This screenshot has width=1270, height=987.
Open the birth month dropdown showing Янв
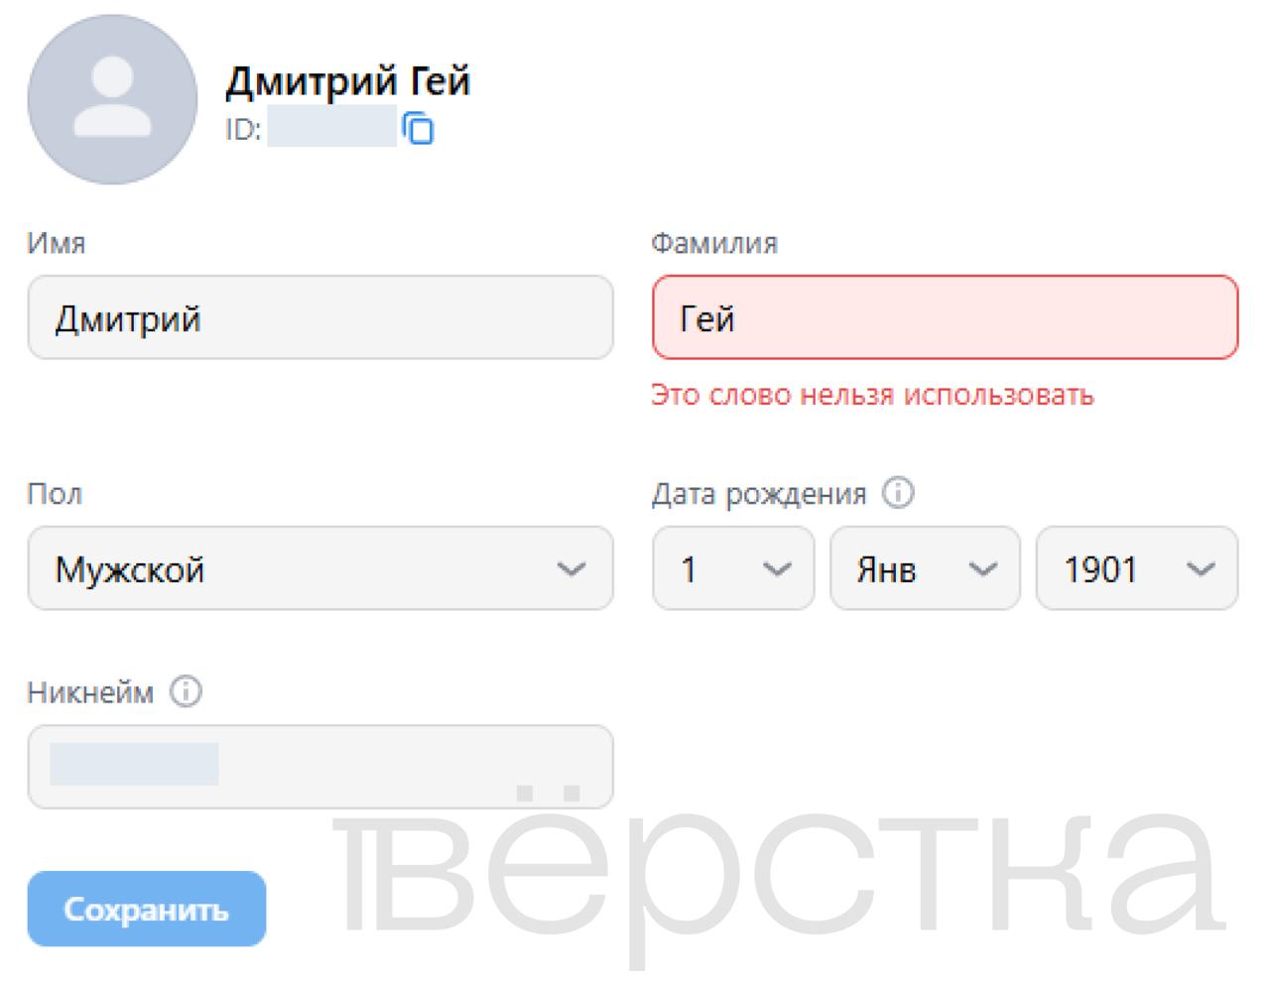point(924,569)
